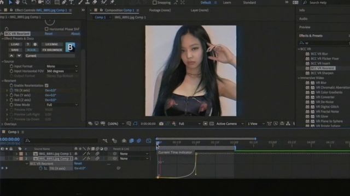The width and height of the screenshot is (350, 196).
Task: Click About link for BCC VR Reorient
Action: 75,34
